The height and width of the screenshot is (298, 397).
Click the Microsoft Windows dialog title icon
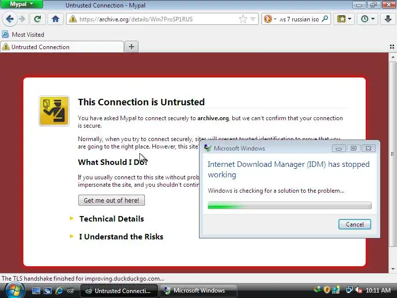207,148
